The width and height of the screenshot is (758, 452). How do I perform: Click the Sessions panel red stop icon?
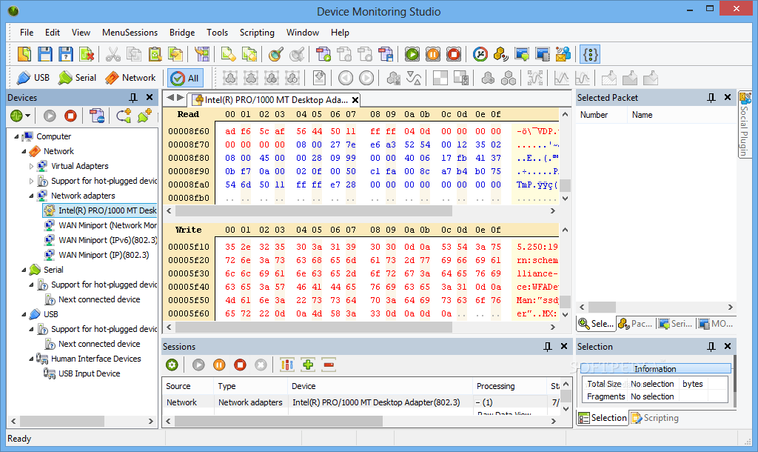241,365
